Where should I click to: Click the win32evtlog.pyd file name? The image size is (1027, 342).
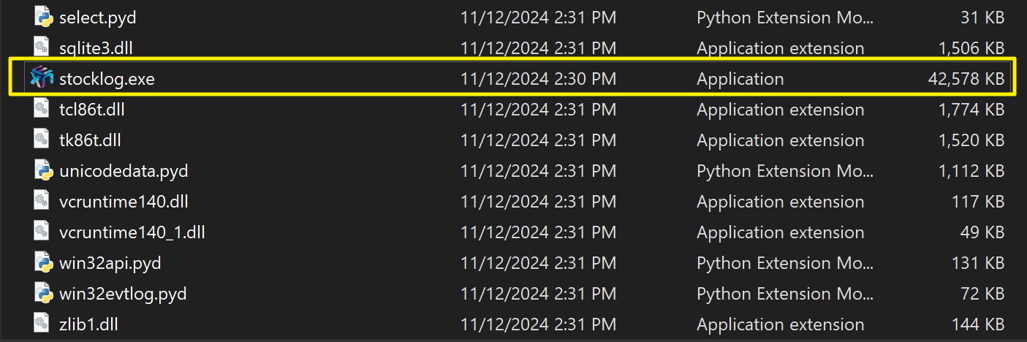(123, 294)
